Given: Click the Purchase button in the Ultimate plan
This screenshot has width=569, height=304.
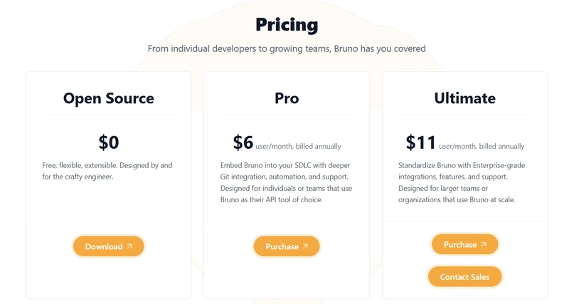Looking at the screenshot, I should tap(465, 244).
